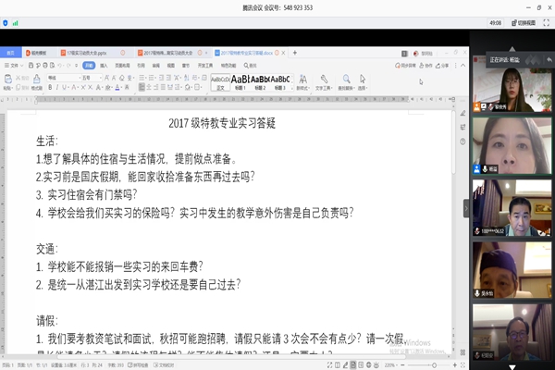
Task: Switch to the 稻壳模板 tab
Action: tap(35, 54)
